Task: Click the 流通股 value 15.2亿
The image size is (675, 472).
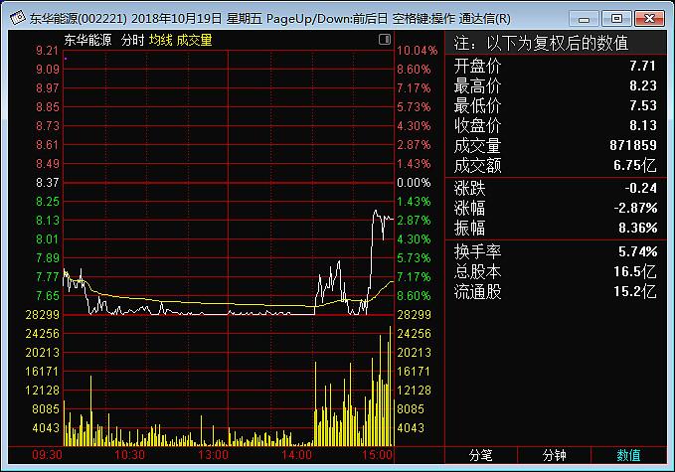Action: point(635,292)
